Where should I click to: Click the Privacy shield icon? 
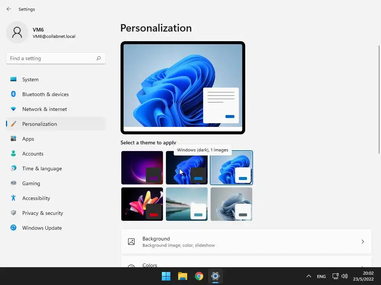pos(13,213)
